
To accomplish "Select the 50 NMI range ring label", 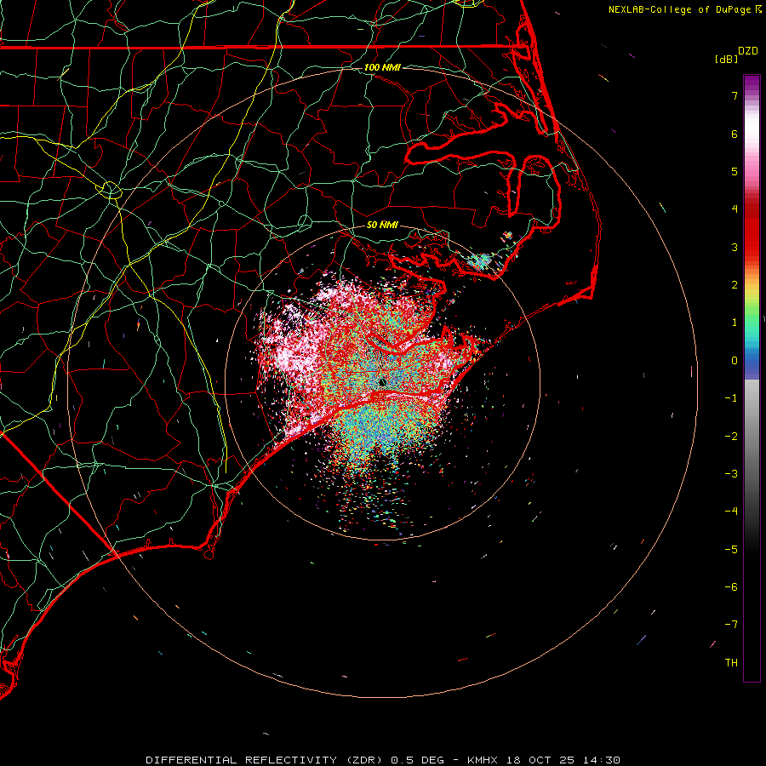I will click(382, 225).
